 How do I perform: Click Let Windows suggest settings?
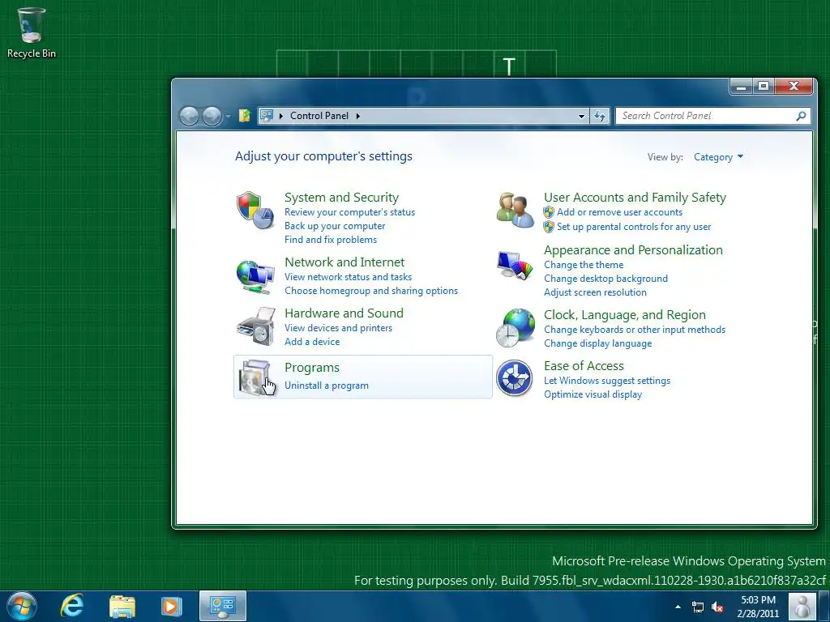click(606, 381)
